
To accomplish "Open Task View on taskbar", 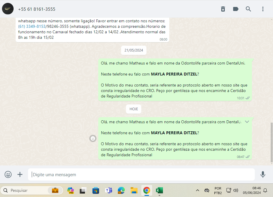I will [83, 190].
